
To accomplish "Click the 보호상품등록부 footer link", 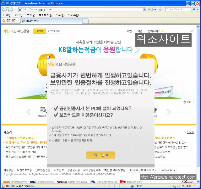I will [92, 170].
